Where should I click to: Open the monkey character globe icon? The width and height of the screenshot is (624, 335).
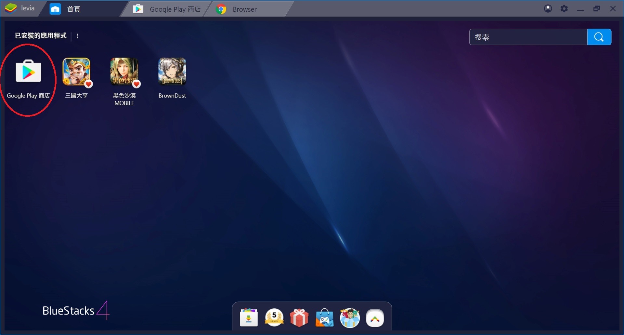pyautogui.click(x=350, y=317)
